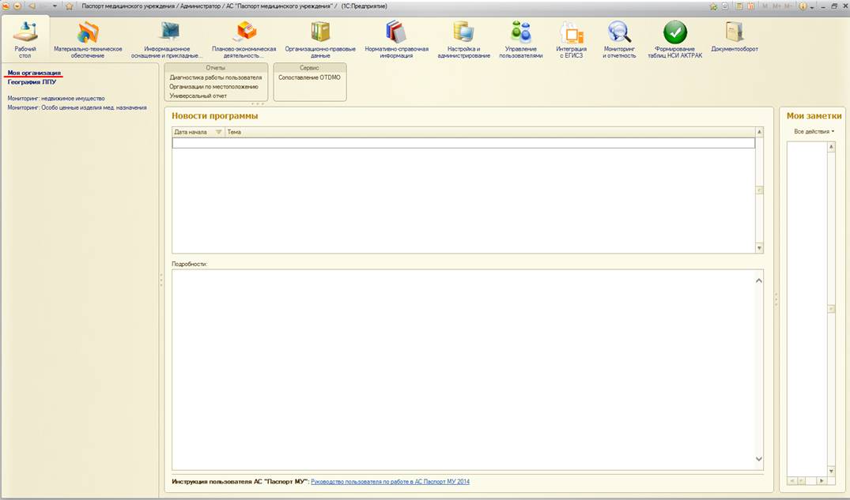Open the Материально-техническое обеспечение section

tap(88, 39)
